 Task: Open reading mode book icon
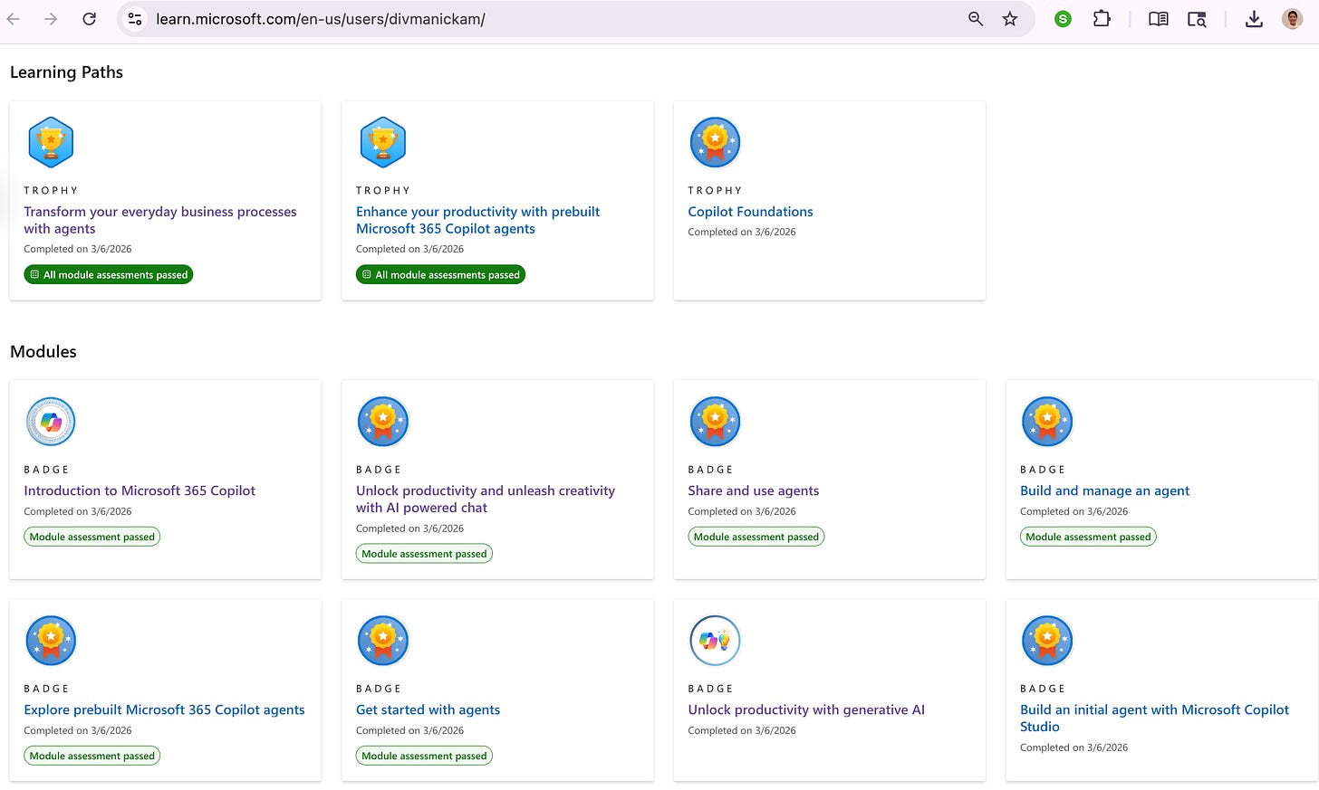point(1158,19)
